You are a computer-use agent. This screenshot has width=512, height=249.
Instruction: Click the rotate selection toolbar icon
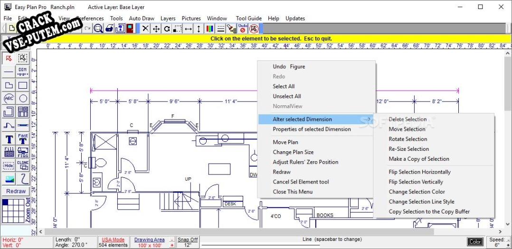[x=167, y=28]
